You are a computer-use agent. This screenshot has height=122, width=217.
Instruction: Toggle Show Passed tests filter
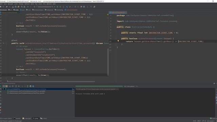(x=4, y=86)
